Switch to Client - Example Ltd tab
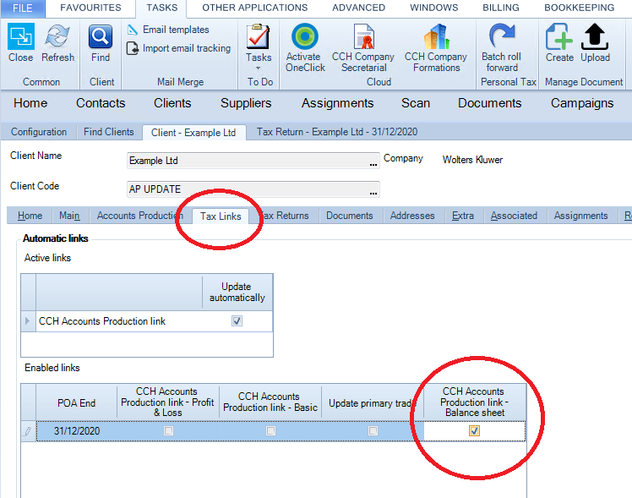The height and width of the screenshot is (498, 632). [193, 132]
